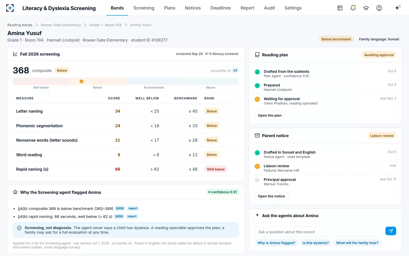Click the shield icon in the screening disclaimer
Image resolution: width=409 pixels, height=256 pixels.
20,228
